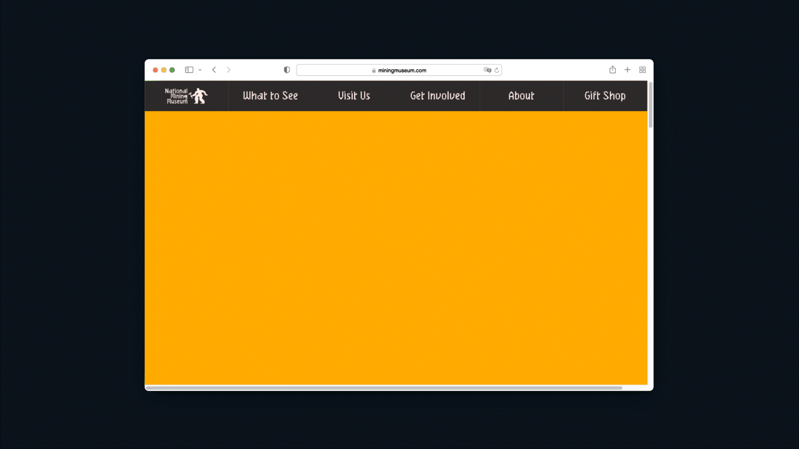
Task: Open the Visit Us menu
Action: (x=354, y=96)
